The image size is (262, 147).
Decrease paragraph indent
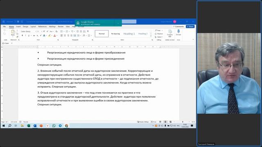(x=77, y=31)
